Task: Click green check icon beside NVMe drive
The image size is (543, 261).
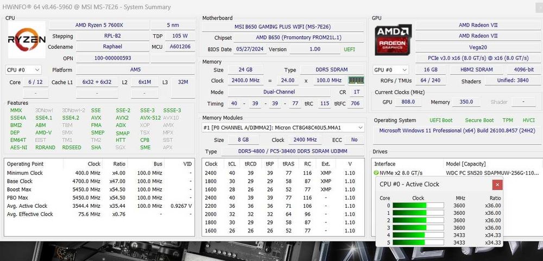Action: (x=376, y=173)
